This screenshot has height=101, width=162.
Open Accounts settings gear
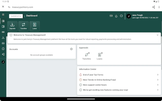71,49
